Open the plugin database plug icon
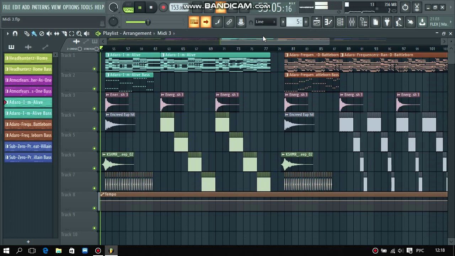Screen dimensions: 455x256 387,22
